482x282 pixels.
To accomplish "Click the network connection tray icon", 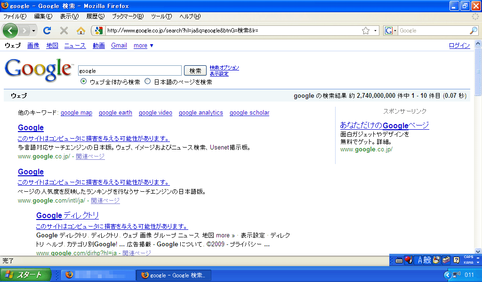I will [x=456, y=274].
